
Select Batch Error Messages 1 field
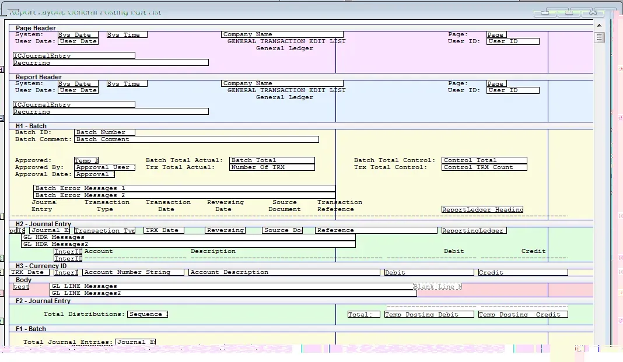pos(184,188)
